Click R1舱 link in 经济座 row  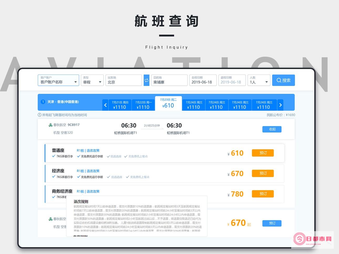(x=80, y=171)
